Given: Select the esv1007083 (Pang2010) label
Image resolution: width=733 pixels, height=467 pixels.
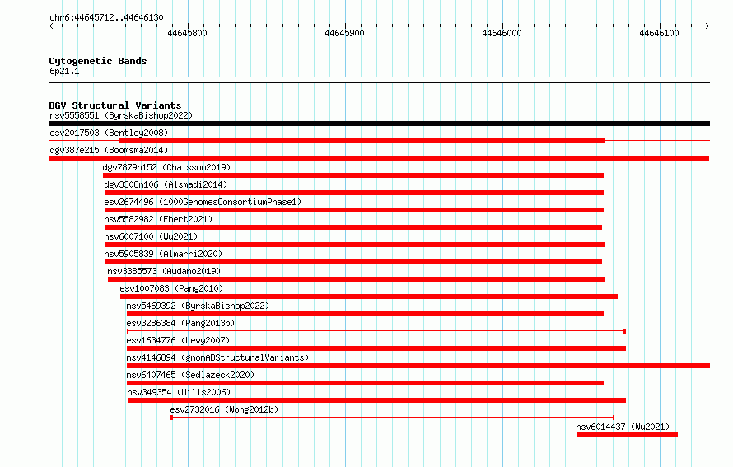Looking at the screenshot, I should (171, 288).
